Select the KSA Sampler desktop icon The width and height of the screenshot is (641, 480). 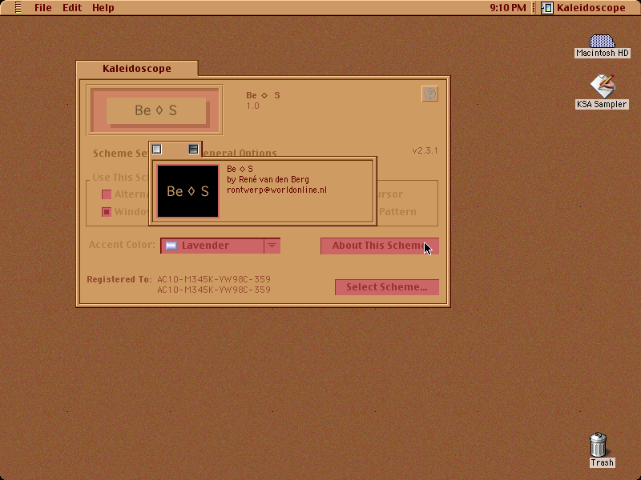(603, 92)
